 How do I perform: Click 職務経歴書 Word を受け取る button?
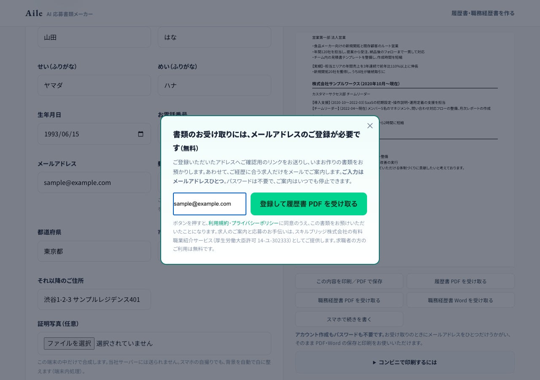pos(461,300)
